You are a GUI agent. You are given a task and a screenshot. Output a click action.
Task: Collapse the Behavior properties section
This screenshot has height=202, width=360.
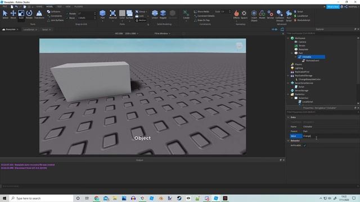(289, 141)
